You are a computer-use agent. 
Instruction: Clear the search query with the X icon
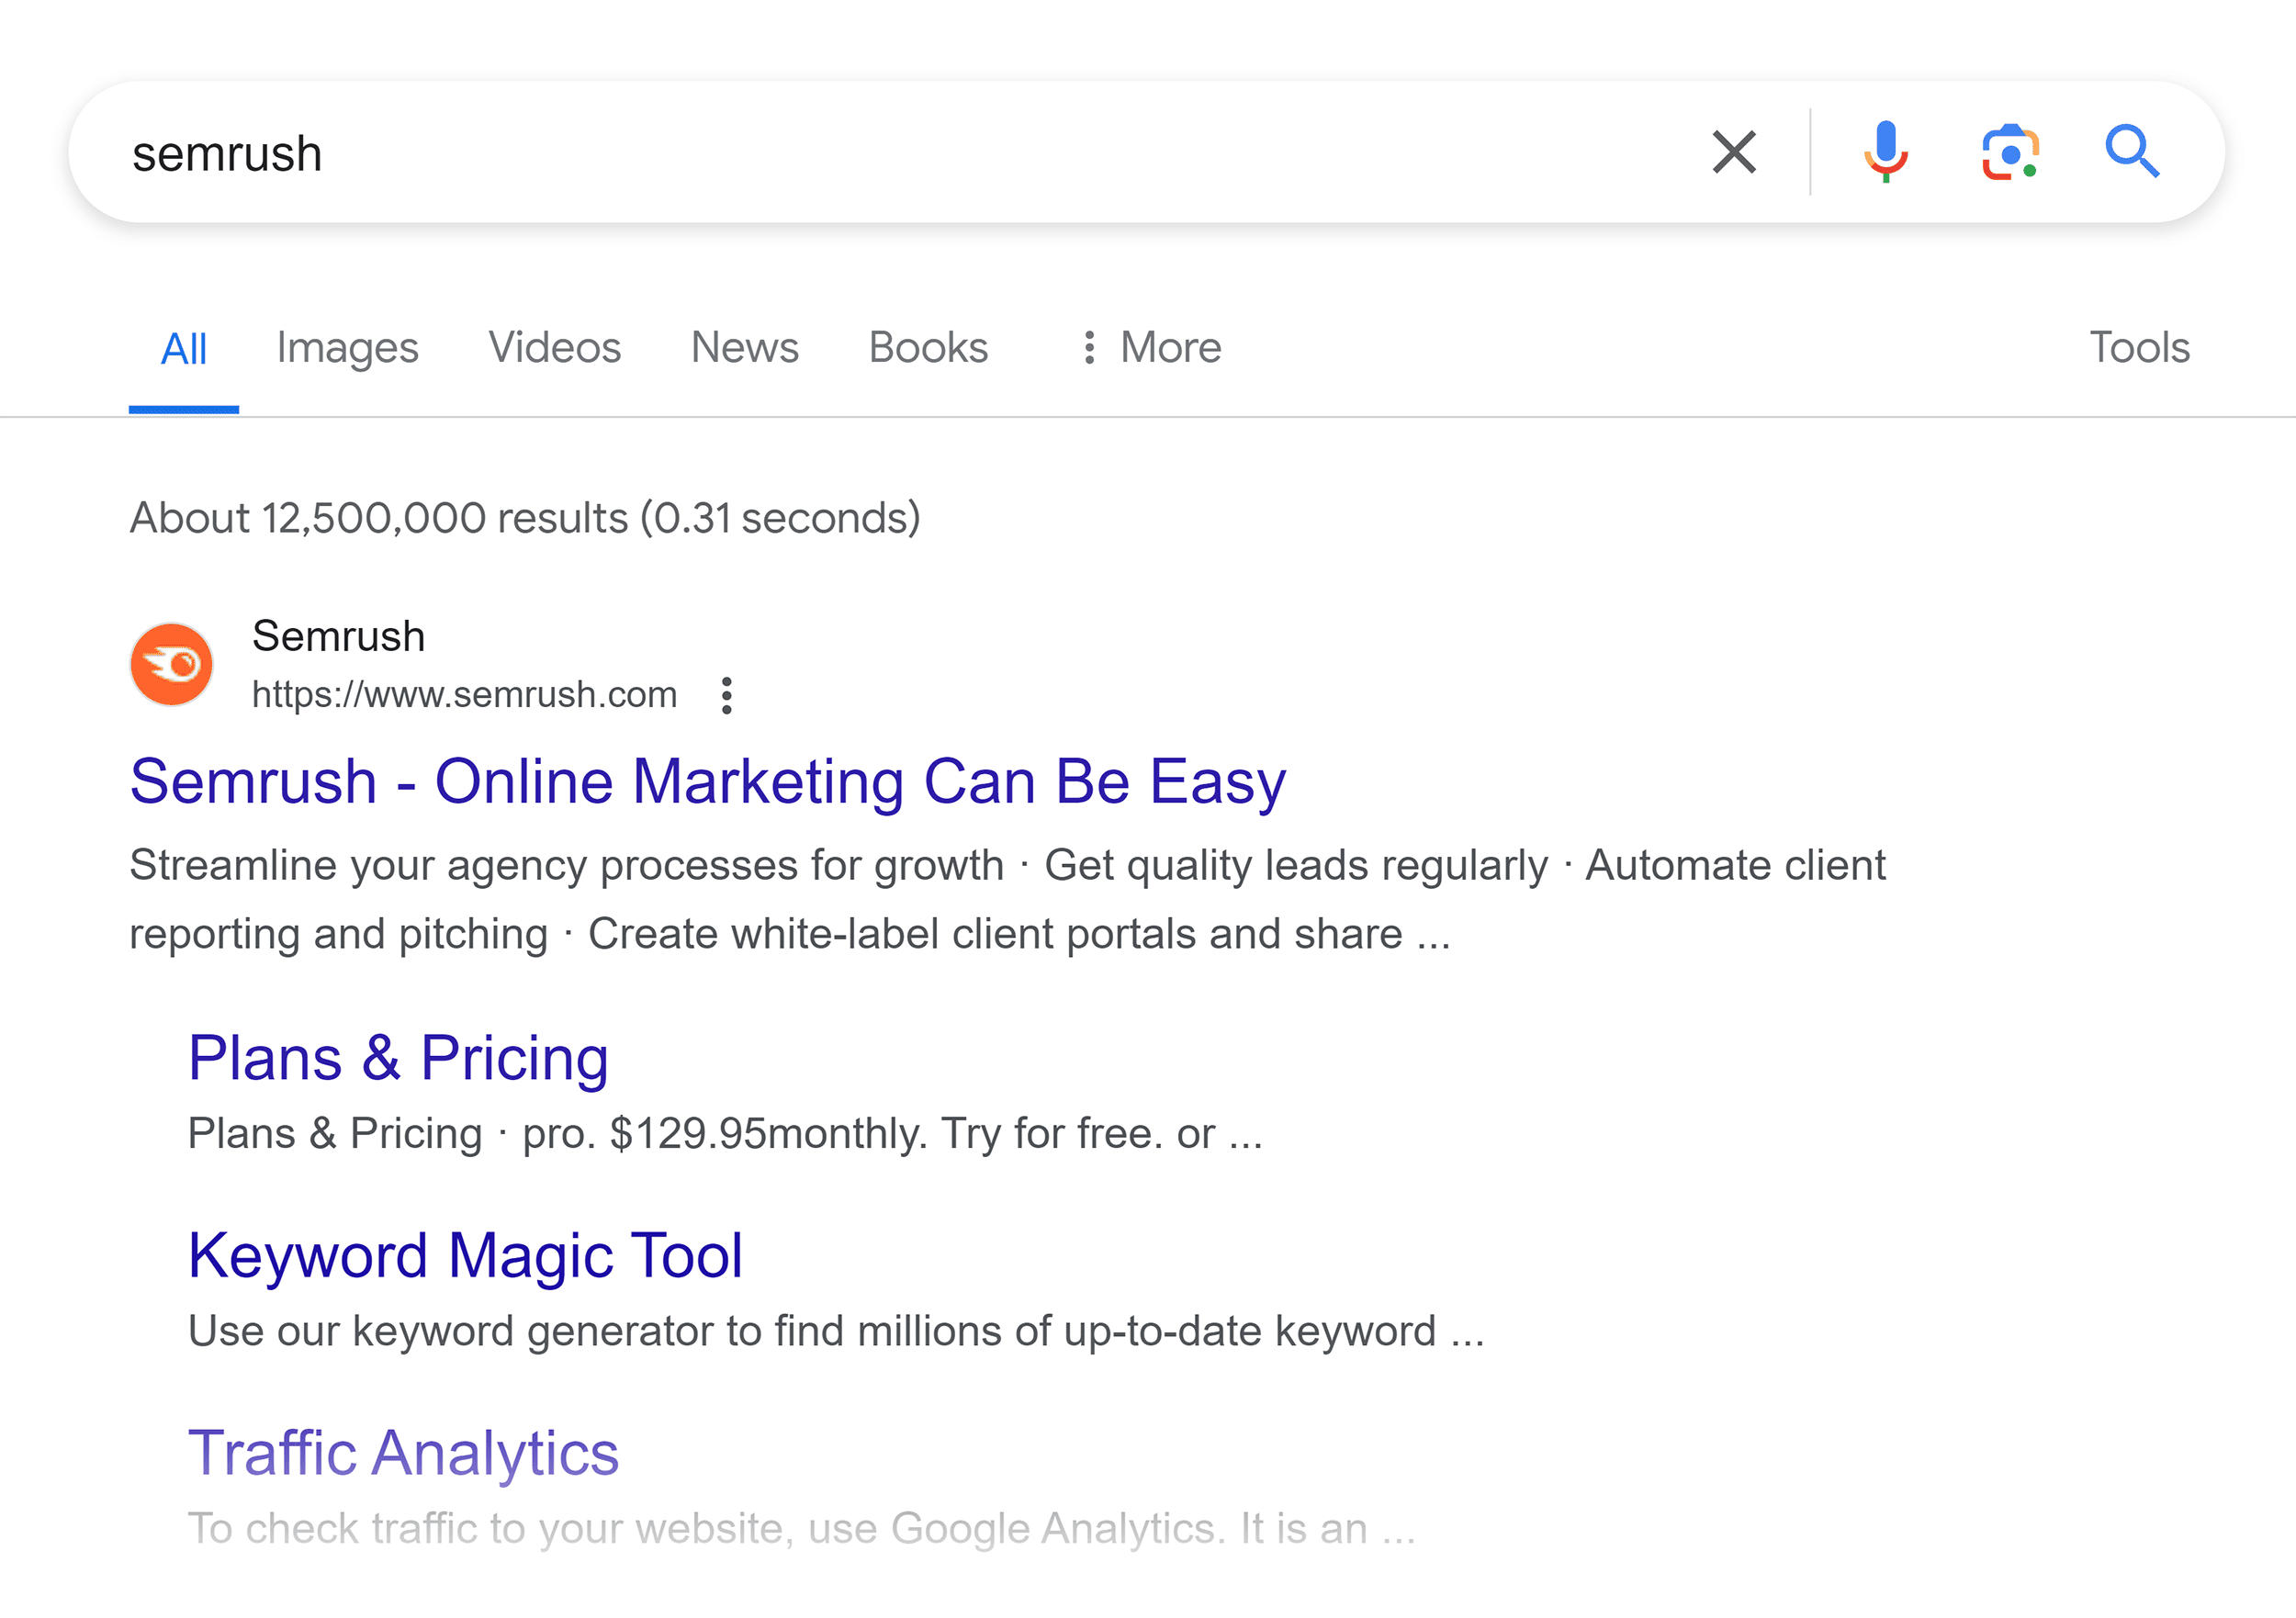point(1732,152)
